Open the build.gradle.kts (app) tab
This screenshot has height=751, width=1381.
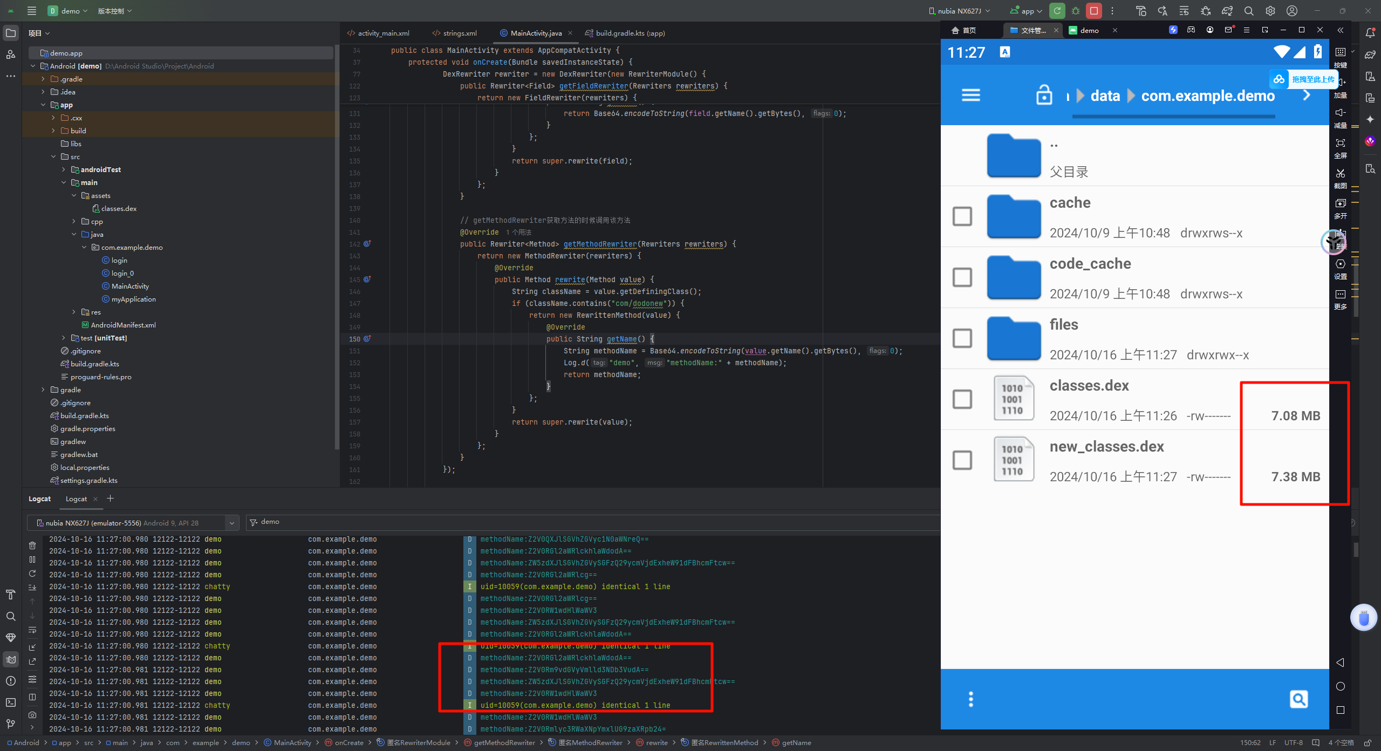(630, 33)
